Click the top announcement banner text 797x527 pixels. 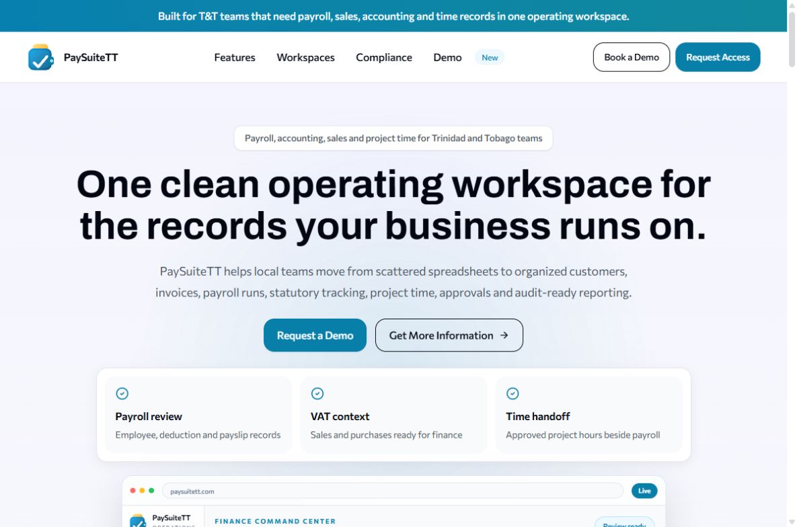[393, 16]
